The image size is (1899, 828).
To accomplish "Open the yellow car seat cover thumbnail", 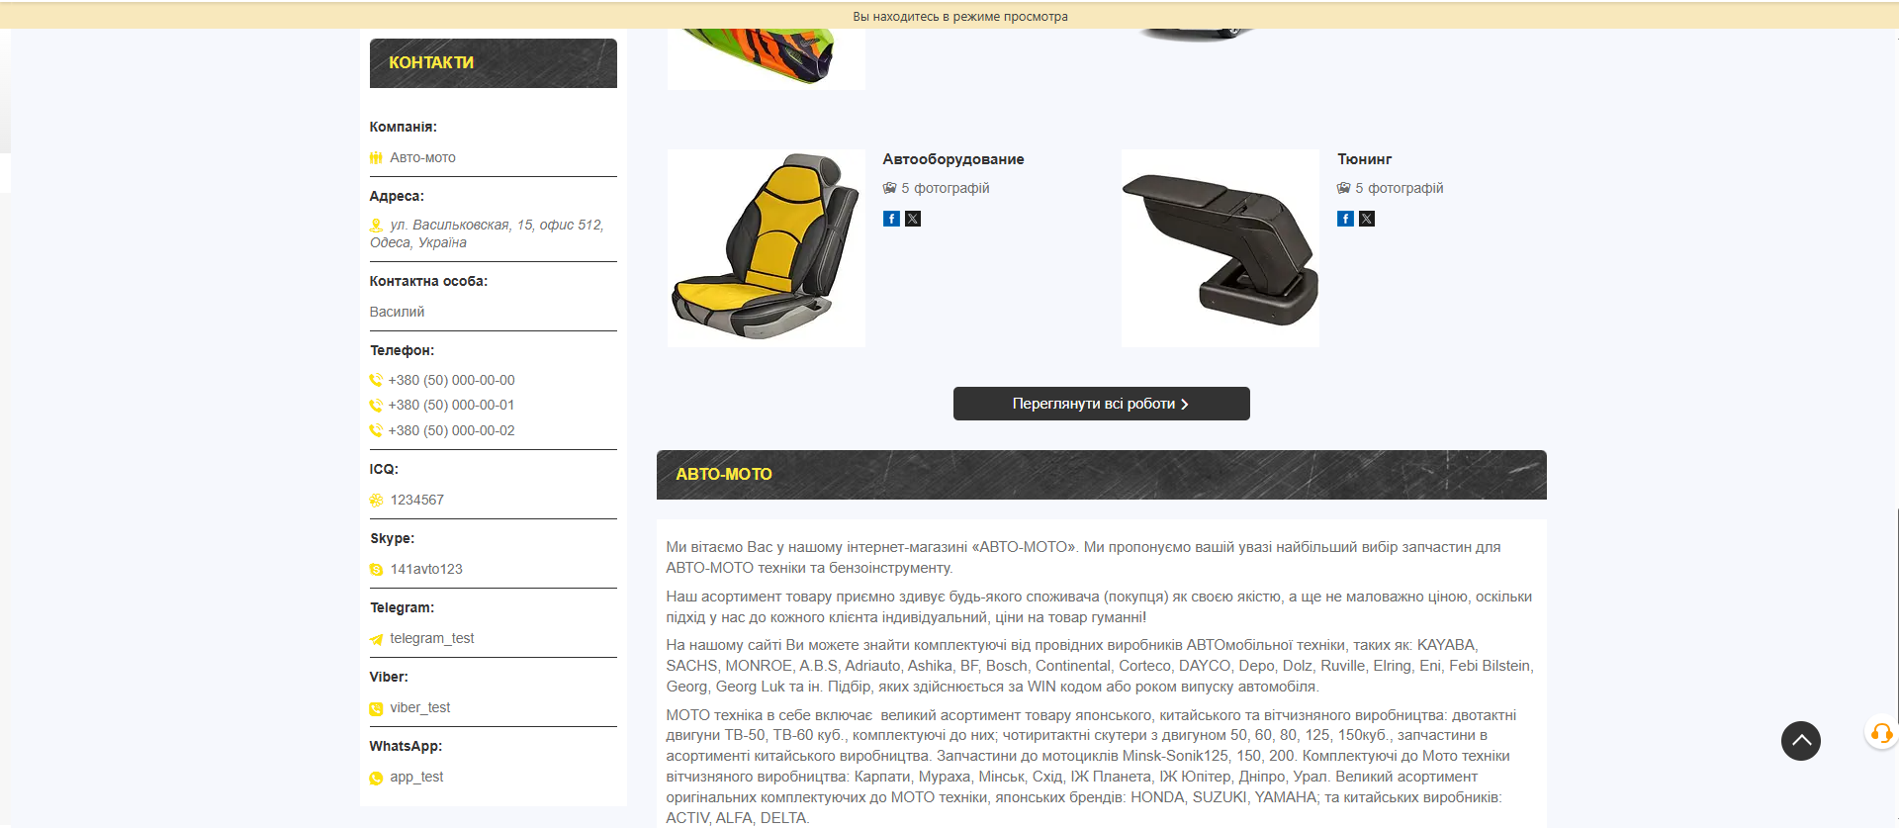I will coord(767,248).
